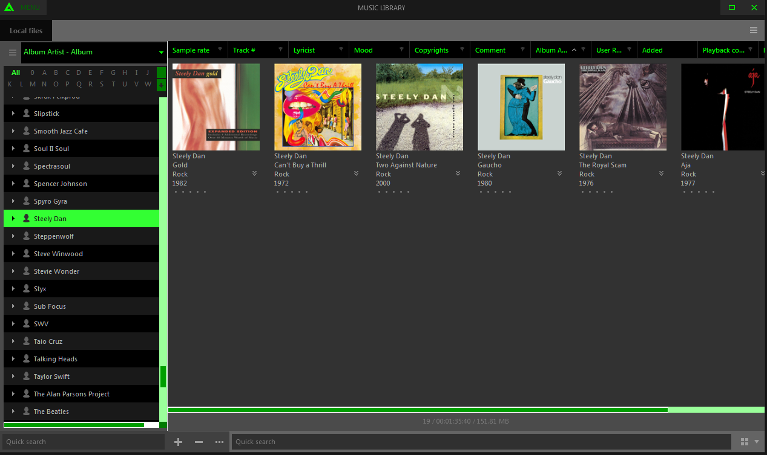Screen dimensions: 767x455
Task: Select Sub Focus in artist list
Action: 81,306
